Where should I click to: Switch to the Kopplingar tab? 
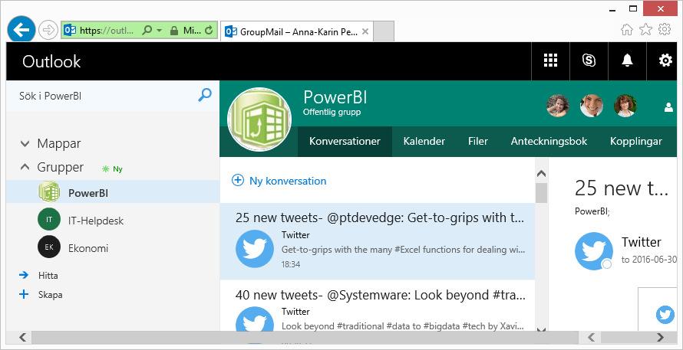click(636, 142)
